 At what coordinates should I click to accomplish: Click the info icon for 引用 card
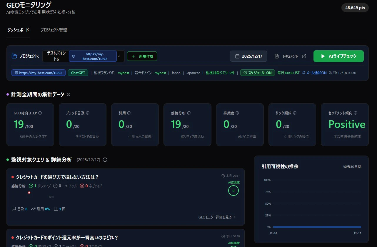(129, 113)
